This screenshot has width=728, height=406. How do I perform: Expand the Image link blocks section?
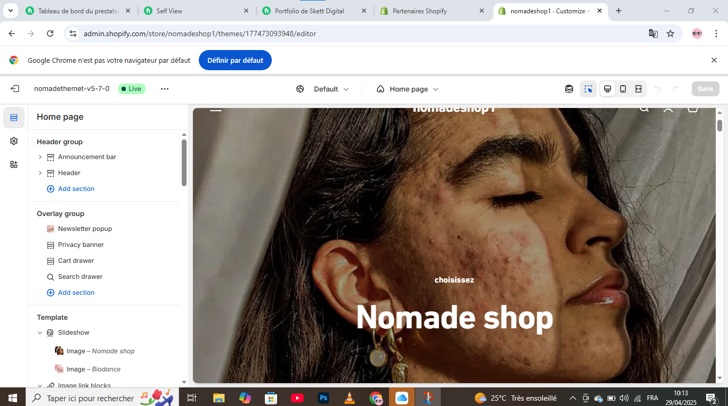point(40,385)
